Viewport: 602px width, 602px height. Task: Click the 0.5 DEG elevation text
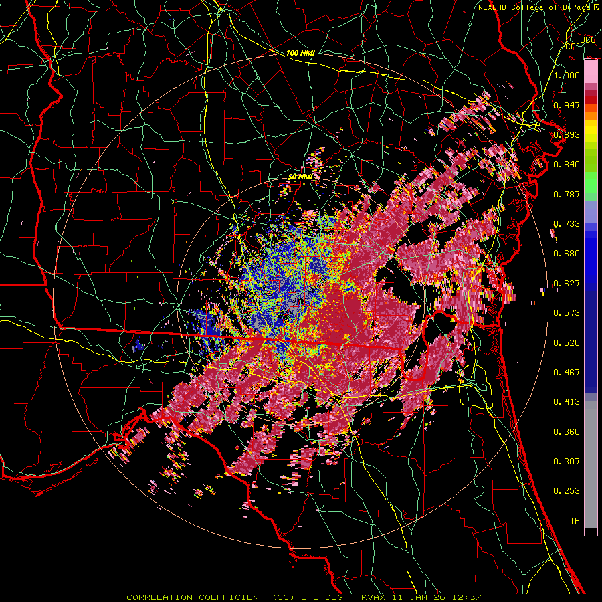[x=322, y=597]
